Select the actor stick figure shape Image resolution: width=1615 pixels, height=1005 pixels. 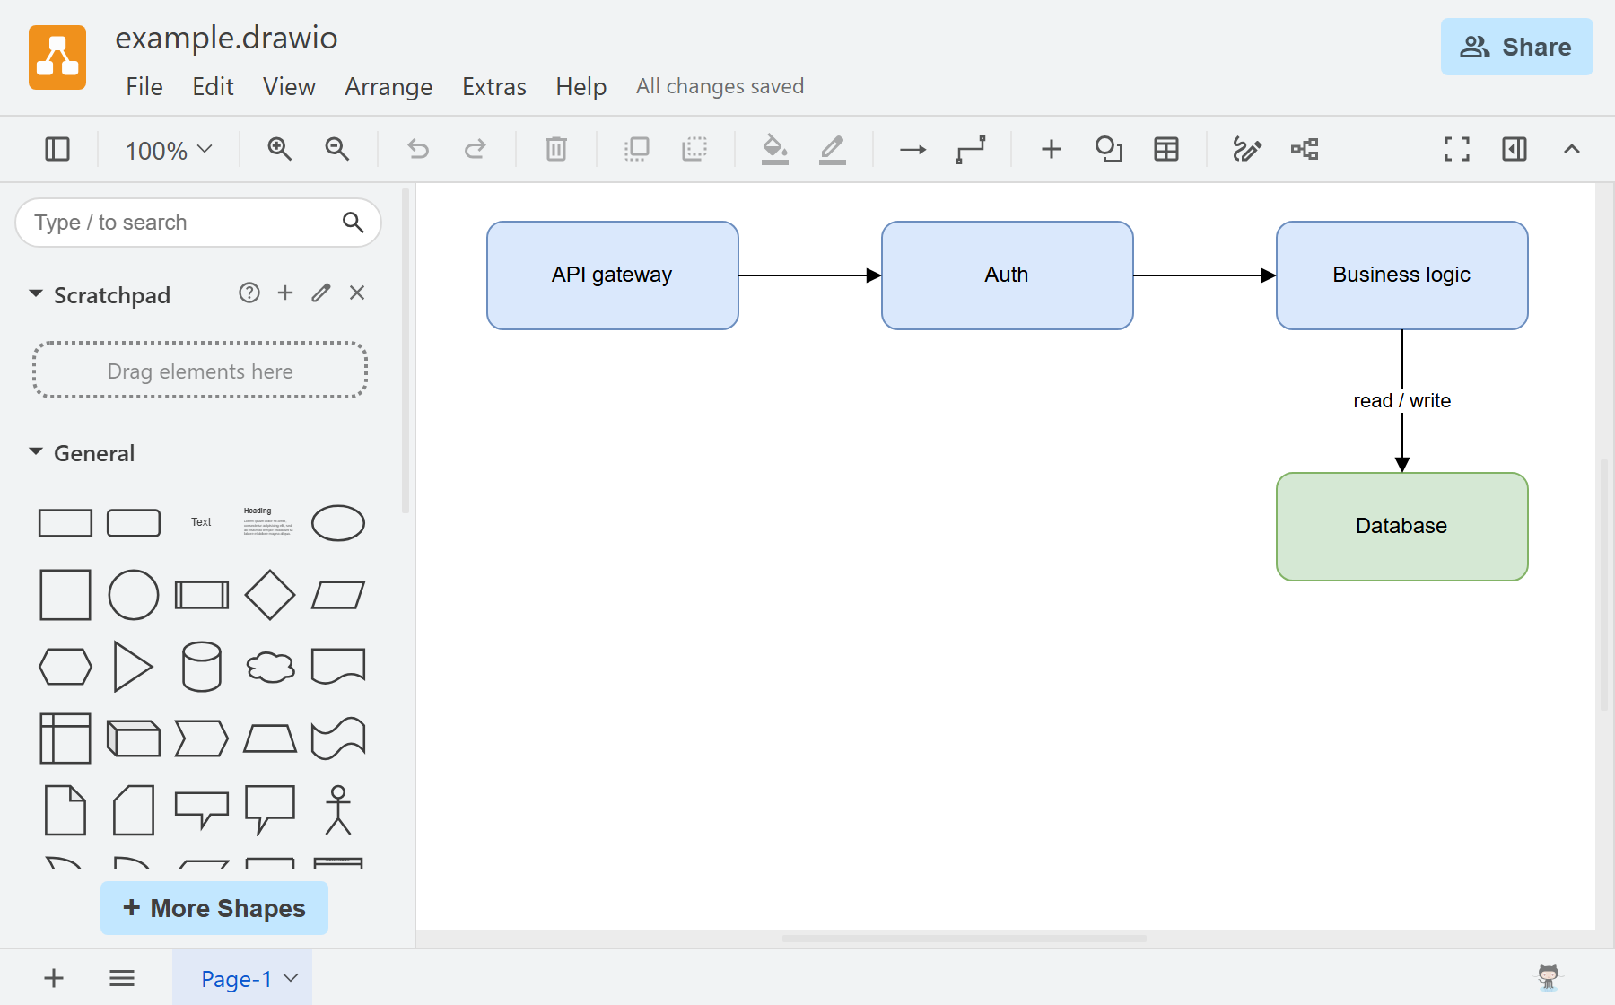click(x=338, y=810)
